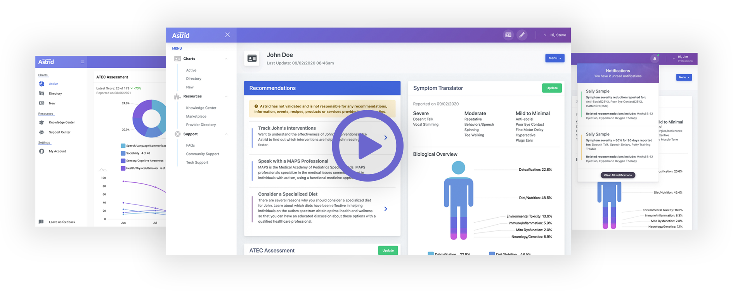The width and height of the screenshot is (733, 291).
Task: Click the human body figure in Biological Overview
Action: 458,200
